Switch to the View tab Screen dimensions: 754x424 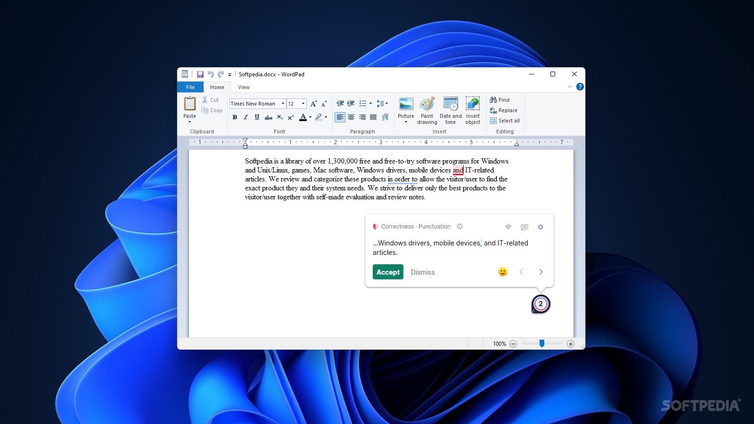click(x=244, y=87)
